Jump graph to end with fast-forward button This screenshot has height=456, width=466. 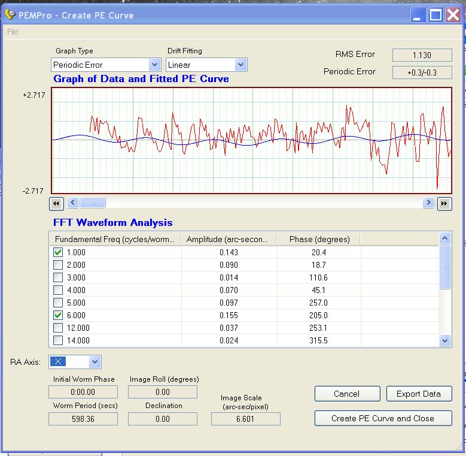pos(444,204)
